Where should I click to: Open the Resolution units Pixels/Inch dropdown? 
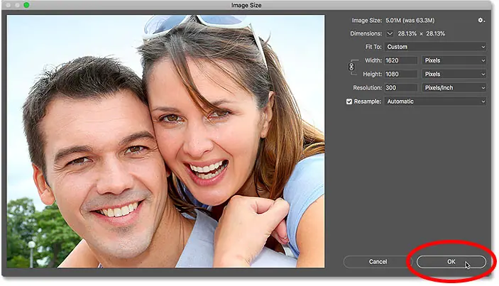click(x=454, y=88)
